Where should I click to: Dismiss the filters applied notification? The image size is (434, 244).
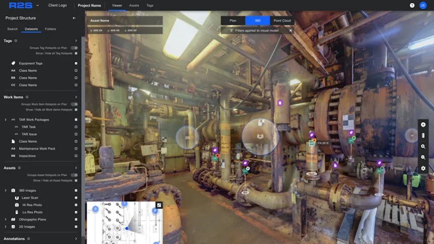coord(290,30)
